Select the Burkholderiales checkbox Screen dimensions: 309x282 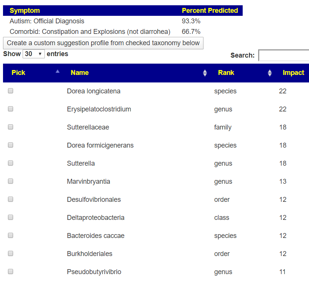click(x=11, y=253)
